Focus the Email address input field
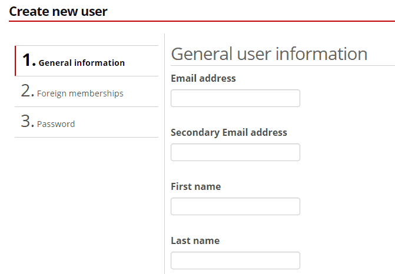Image resolution: width=395 pixels, height=274 pixels. click(x=235, y=98)
